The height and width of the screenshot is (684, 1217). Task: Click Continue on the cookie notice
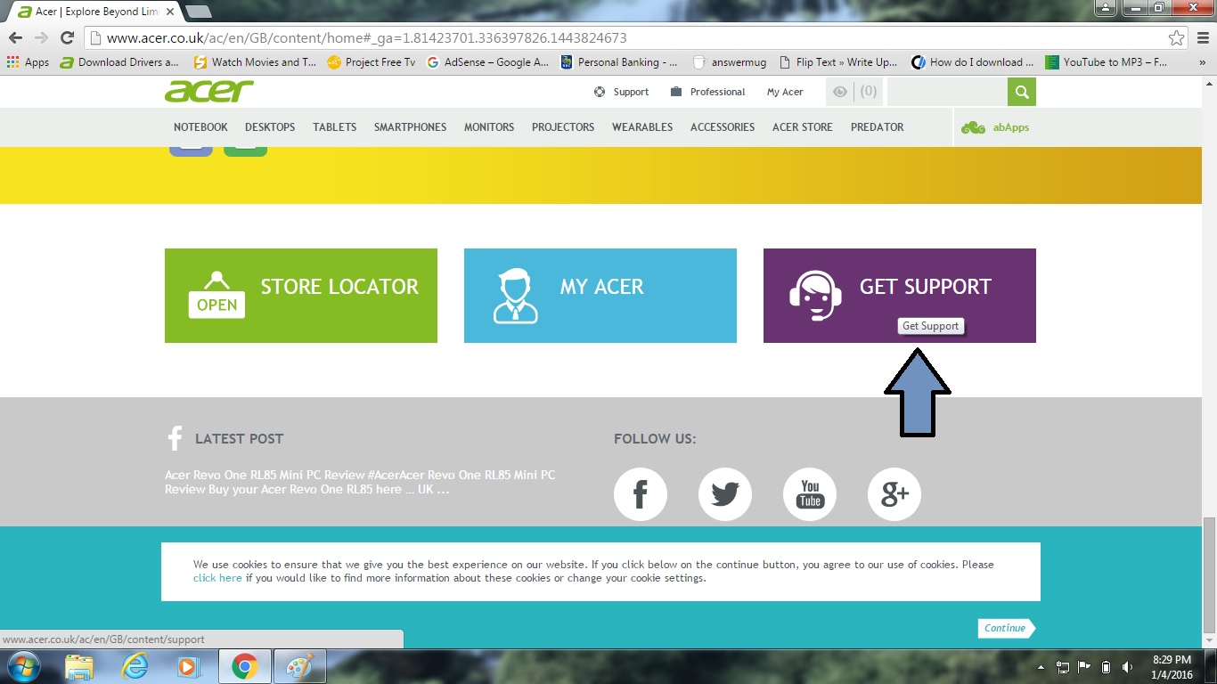1006,628
